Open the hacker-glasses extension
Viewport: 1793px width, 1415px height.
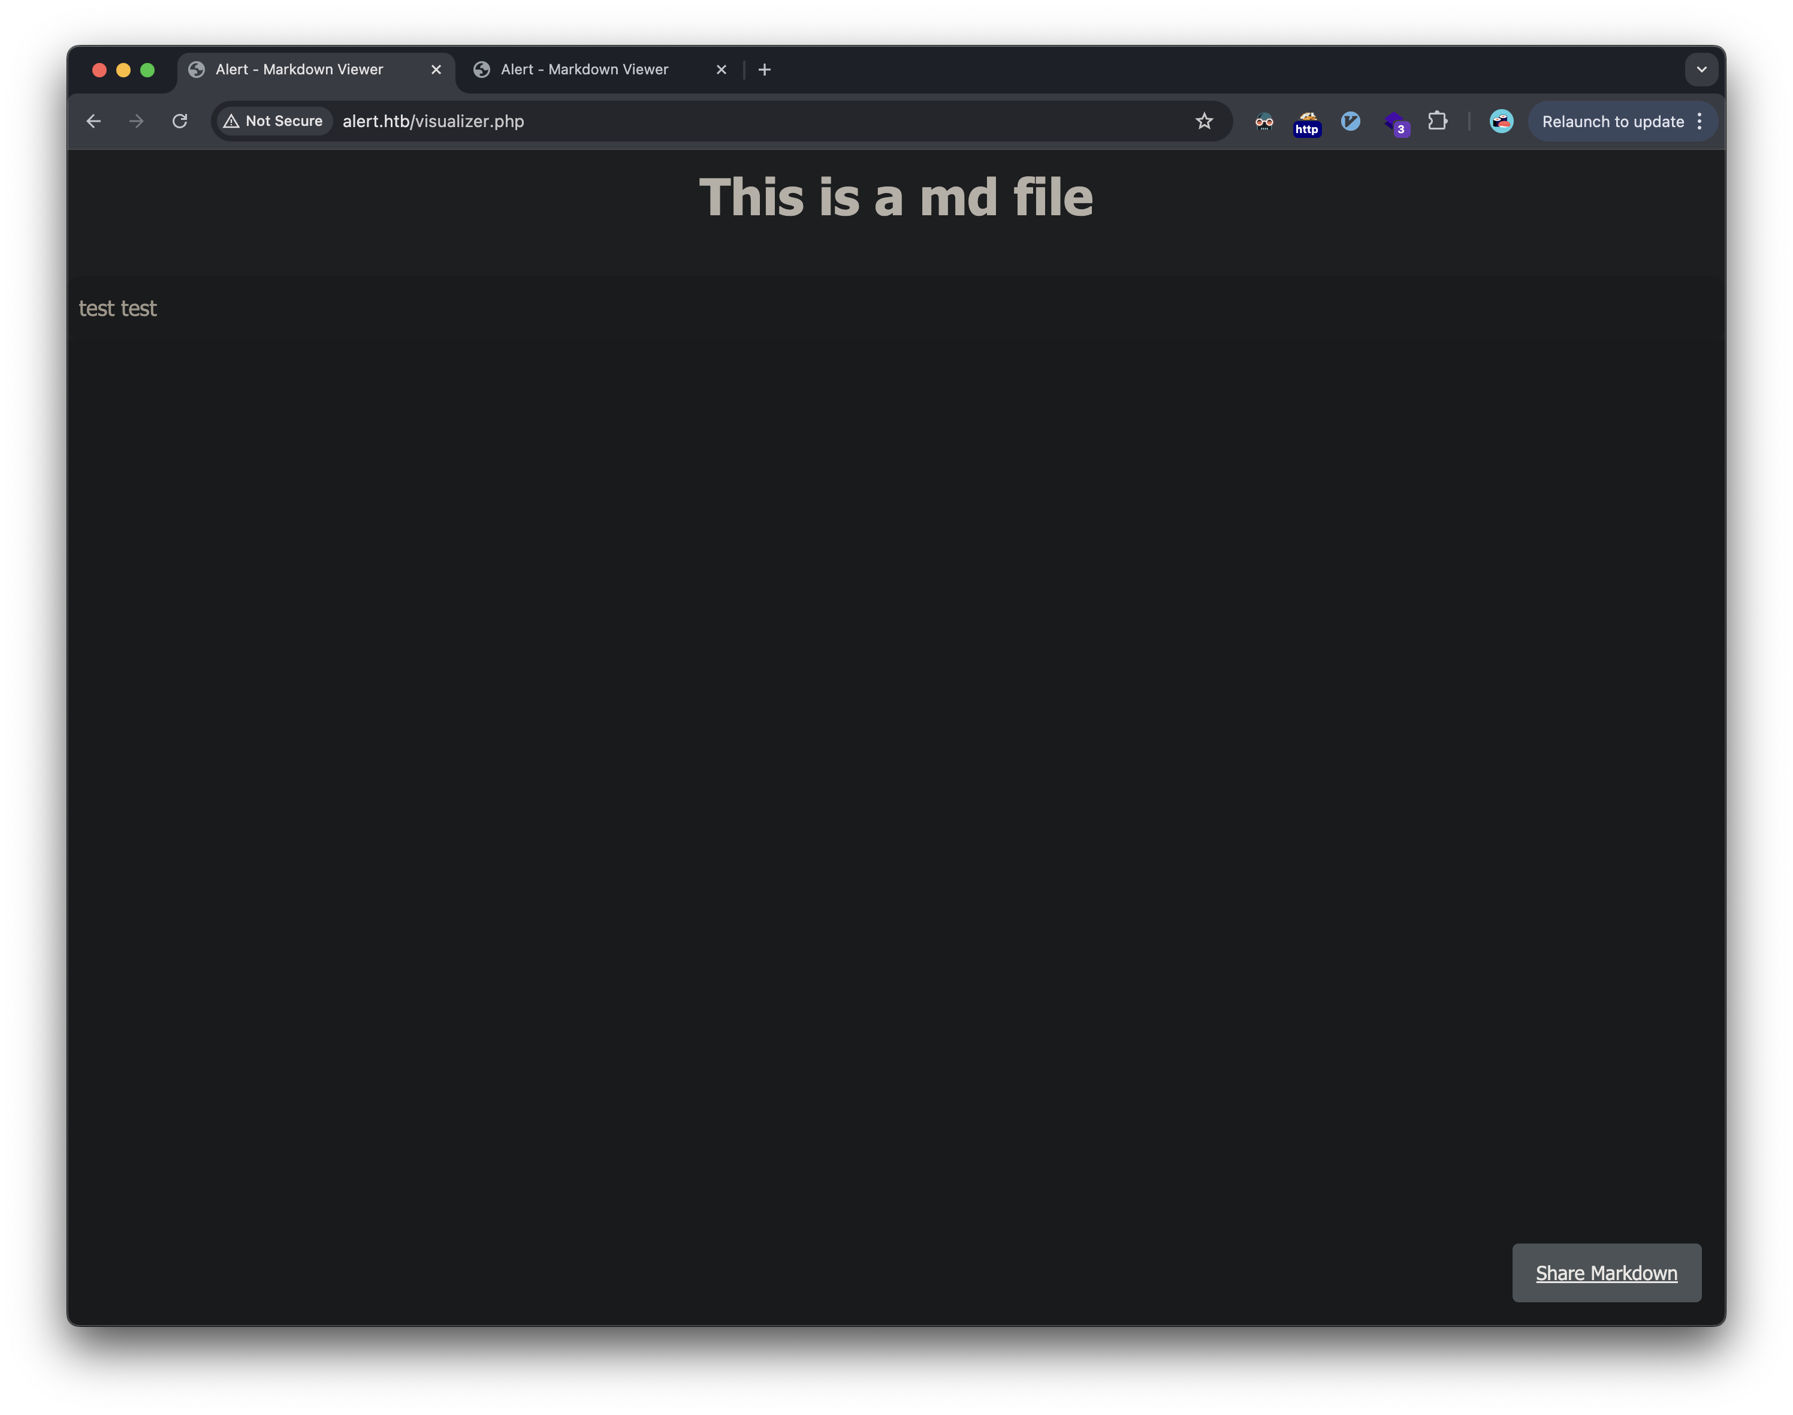click(1263, 121)
